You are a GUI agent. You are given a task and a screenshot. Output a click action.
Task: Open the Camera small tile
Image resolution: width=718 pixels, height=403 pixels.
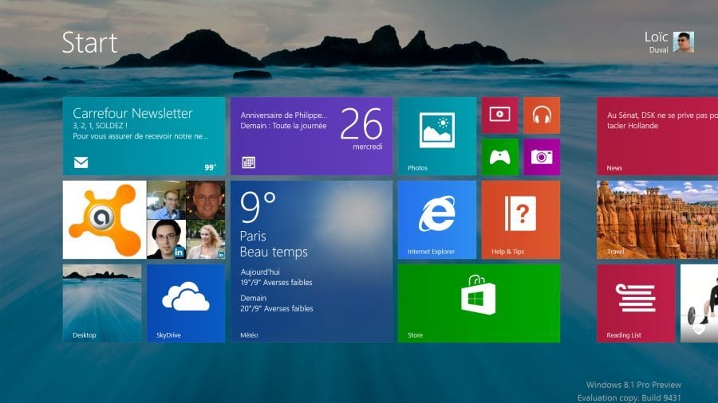542,157
